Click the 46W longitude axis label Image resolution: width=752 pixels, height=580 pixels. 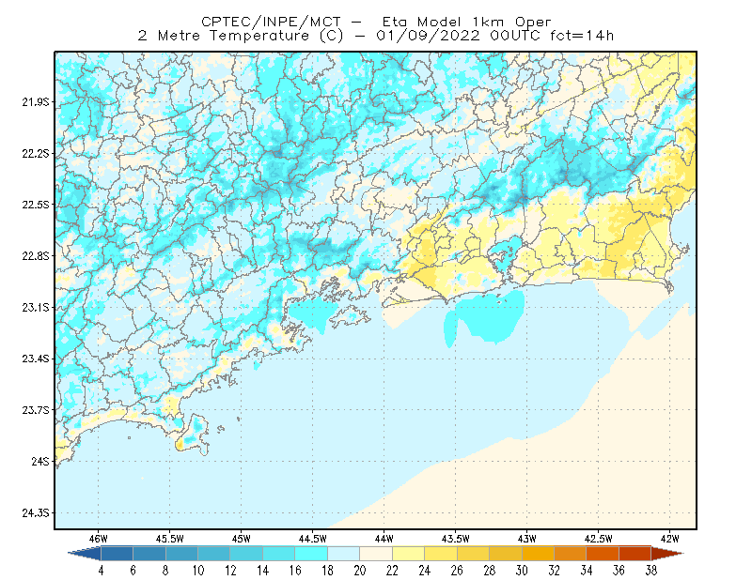click(x=99, y=539)
